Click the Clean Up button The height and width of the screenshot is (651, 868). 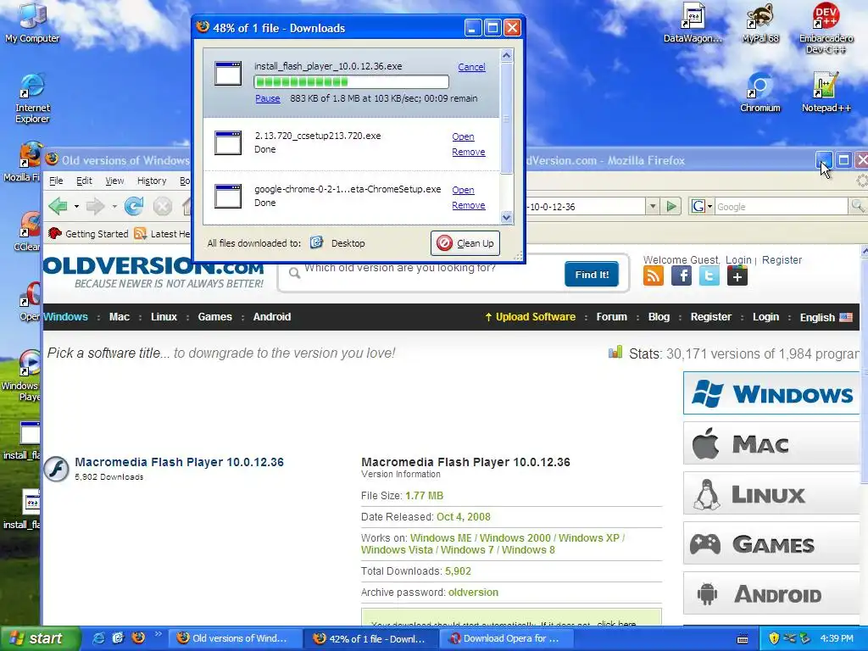point(465,243)
